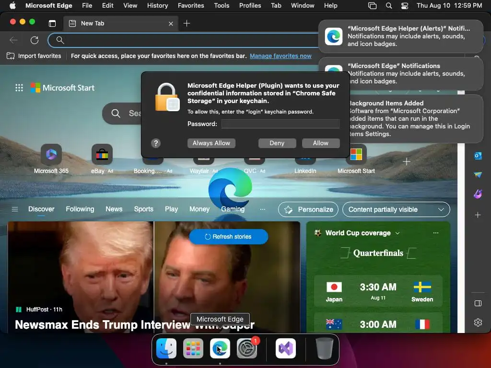Open the Help menu
491x368 pixels.
(x=331, y=5)
